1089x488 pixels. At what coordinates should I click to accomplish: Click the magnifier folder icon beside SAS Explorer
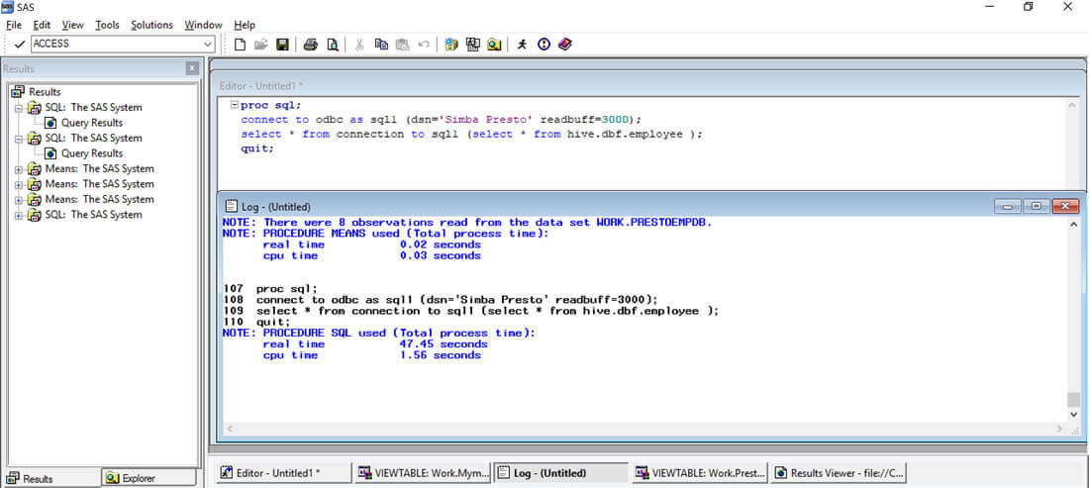click(x=494, y=45)
